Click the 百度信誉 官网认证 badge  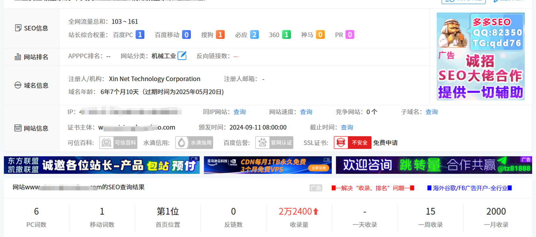coord(274,143)
